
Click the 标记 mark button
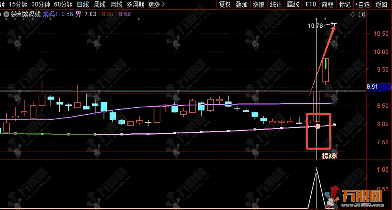(345, 4)
